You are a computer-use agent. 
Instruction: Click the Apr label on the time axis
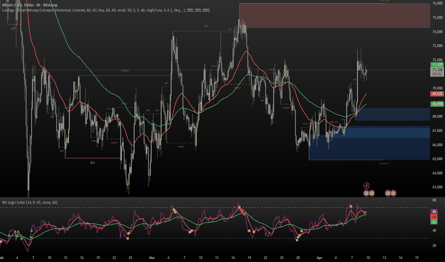[319, 258]
